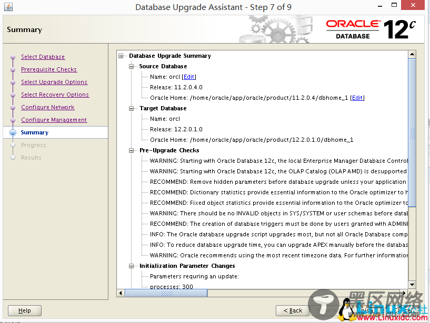Edit the source database name orcl

[x=189, y=77]
